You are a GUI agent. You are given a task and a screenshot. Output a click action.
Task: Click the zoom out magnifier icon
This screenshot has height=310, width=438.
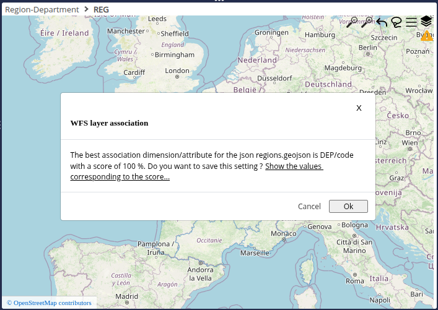point(352,23)
